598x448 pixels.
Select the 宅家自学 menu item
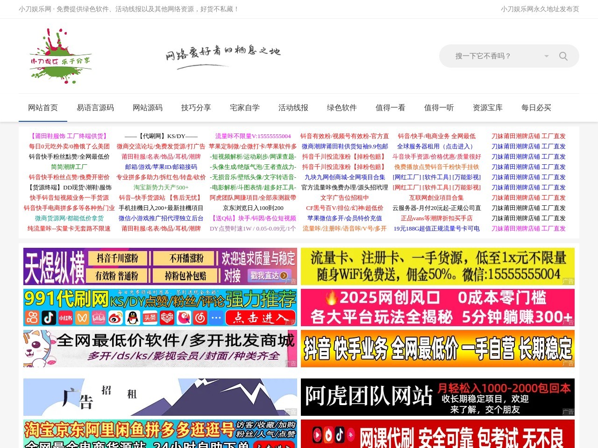tap(245, 108)
